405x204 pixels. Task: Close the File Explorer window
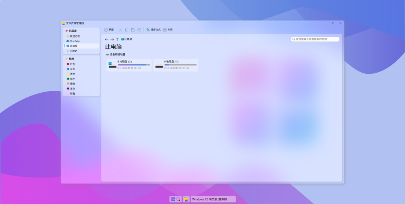(340, 23)
